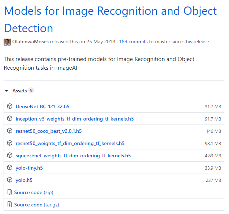
Task: Collapse the Assets section triangle
Action: click(x=6, y=91)
